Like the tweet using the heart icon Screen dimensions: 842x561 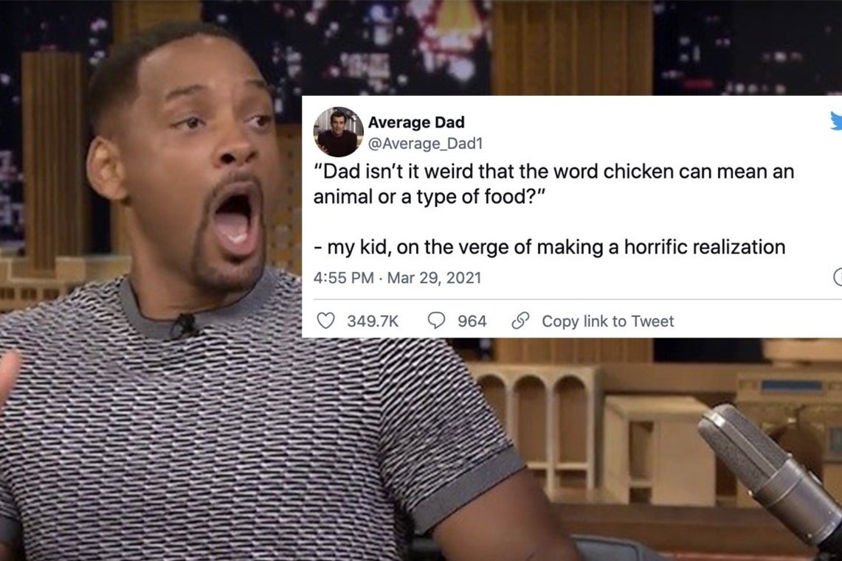click(325, 321)
